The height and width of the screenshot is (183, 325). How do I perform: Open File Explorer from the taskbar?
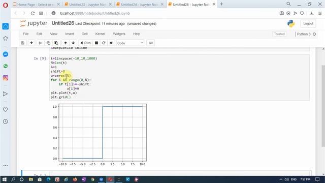[x=31, y=179]
